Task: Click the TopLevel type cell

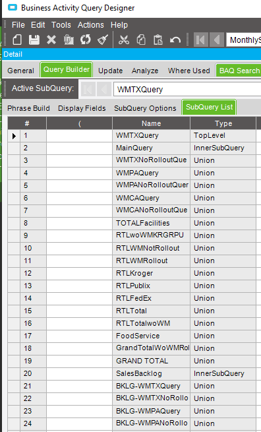Action: pyautogui.click(x=223, y=136)
